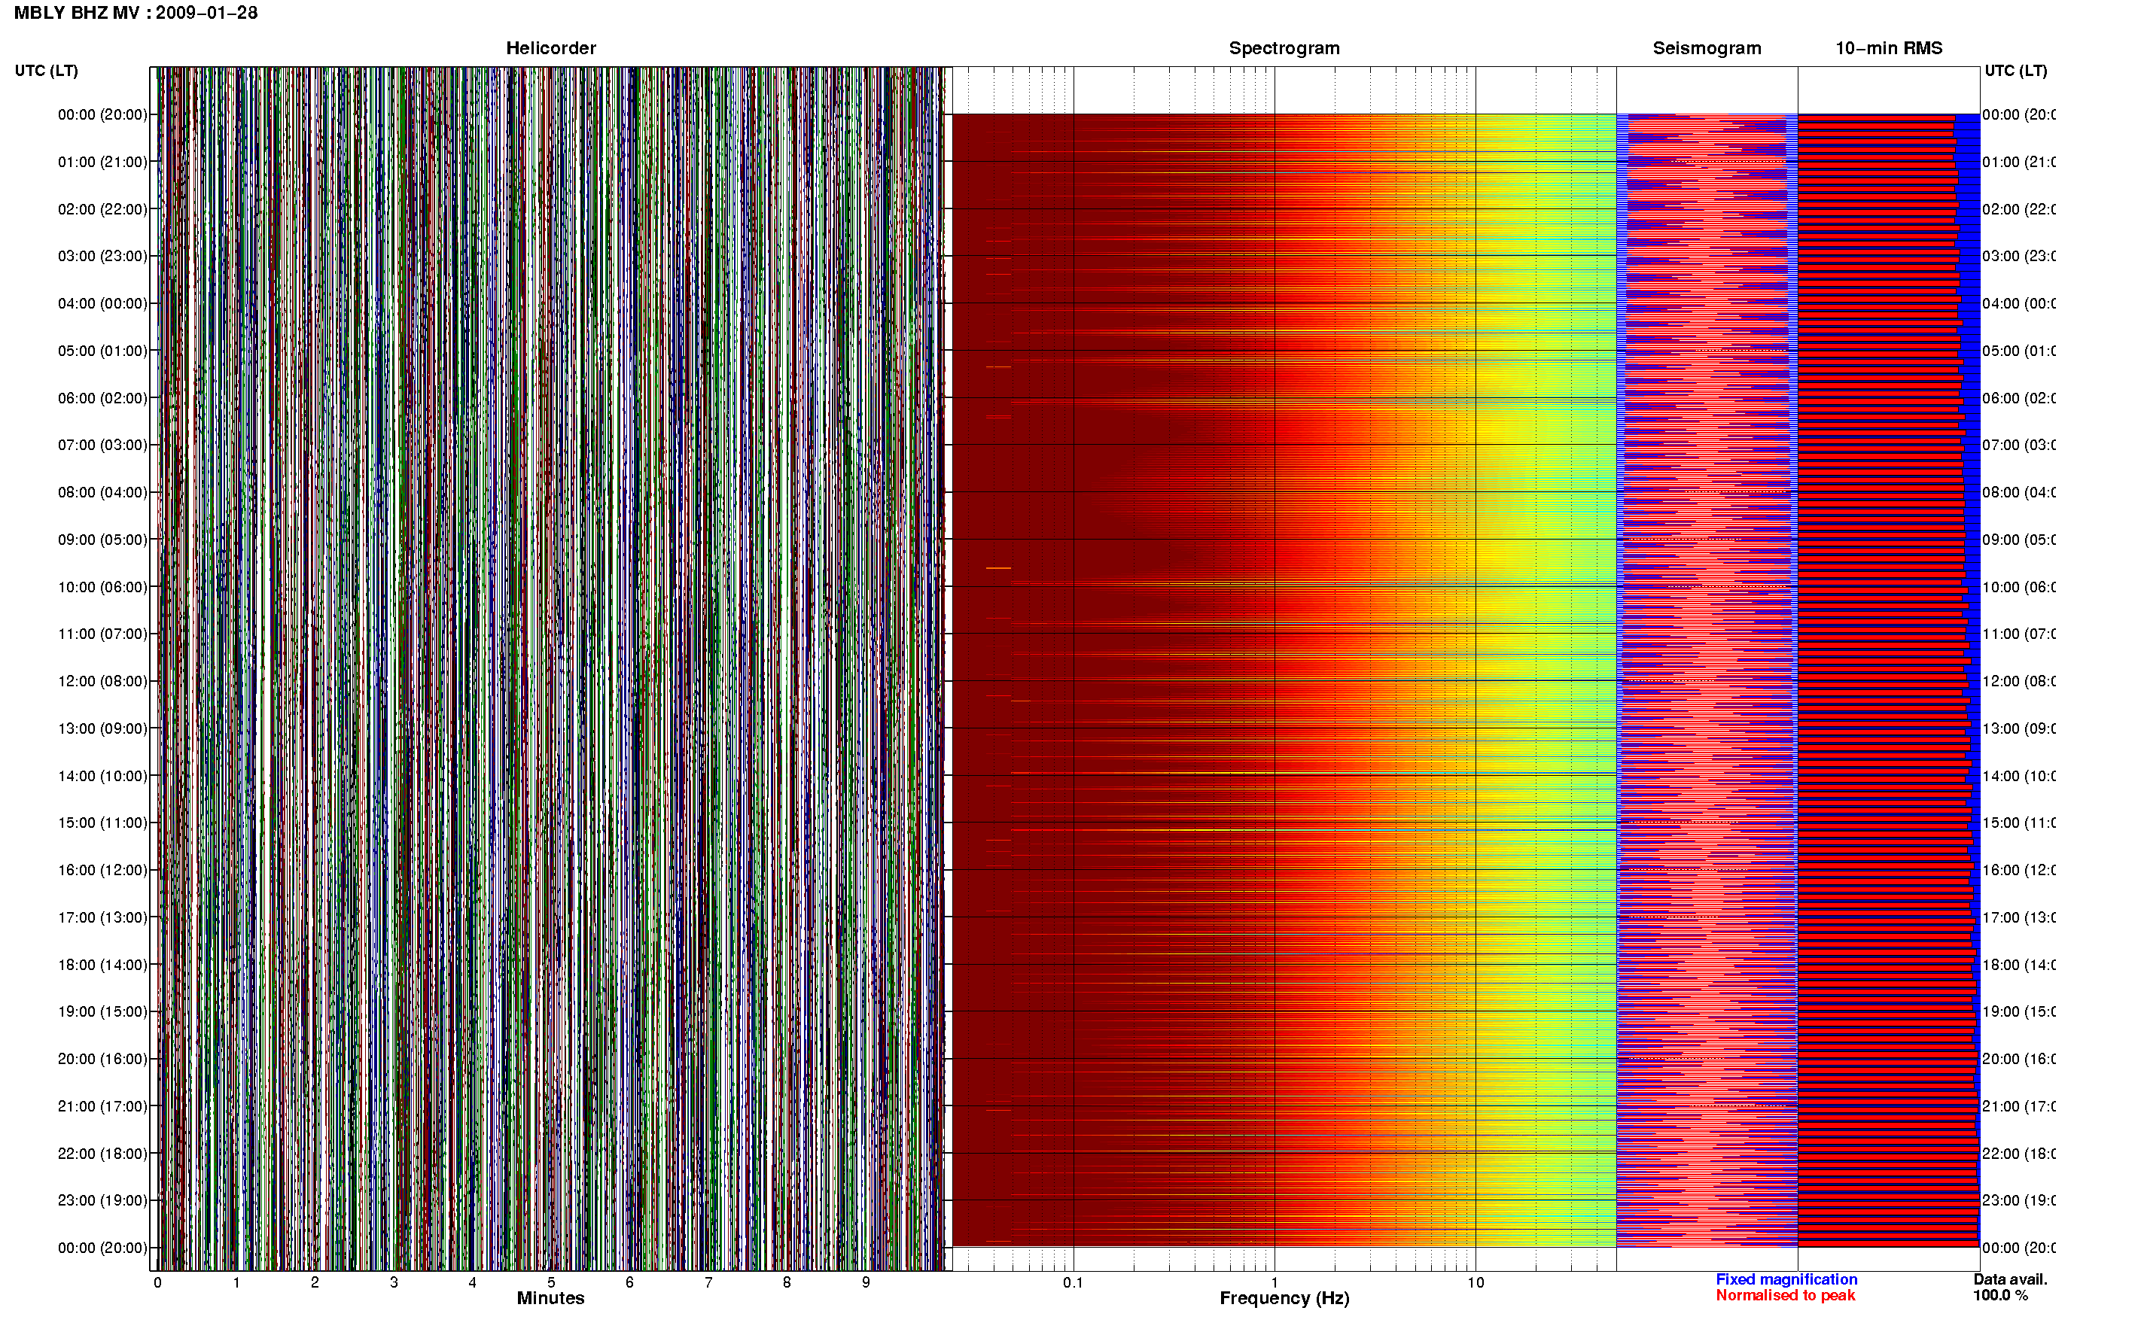The height and width of the screenshot is (1338, 2141).
Task: Click the blue 'Fixed magnification' legend text
Action: pos(1786,1279)
